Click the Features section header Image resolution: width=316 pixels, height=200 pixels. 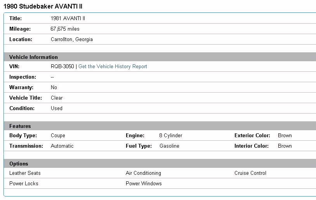pyautogui.click(x=20, y=126)
